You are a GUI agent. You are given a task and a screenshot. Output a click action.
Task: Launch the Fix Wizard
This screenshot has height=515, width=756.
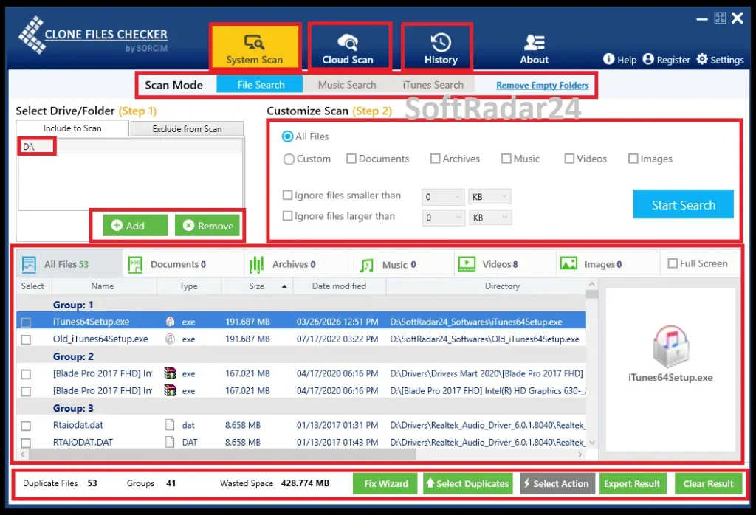coord(385,483)
